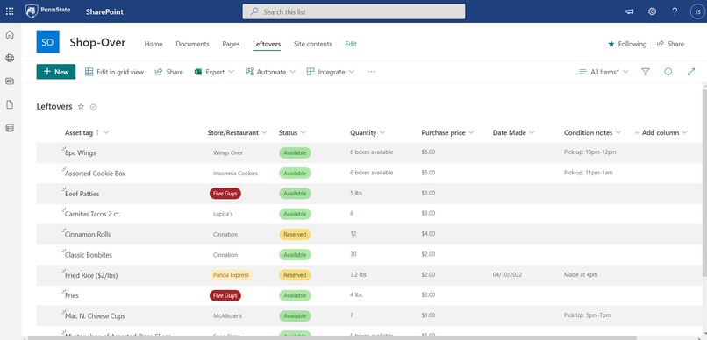
Task: Open the Store/Restaurant column menu
Action: pyautogui.click(x=237, y=133)
